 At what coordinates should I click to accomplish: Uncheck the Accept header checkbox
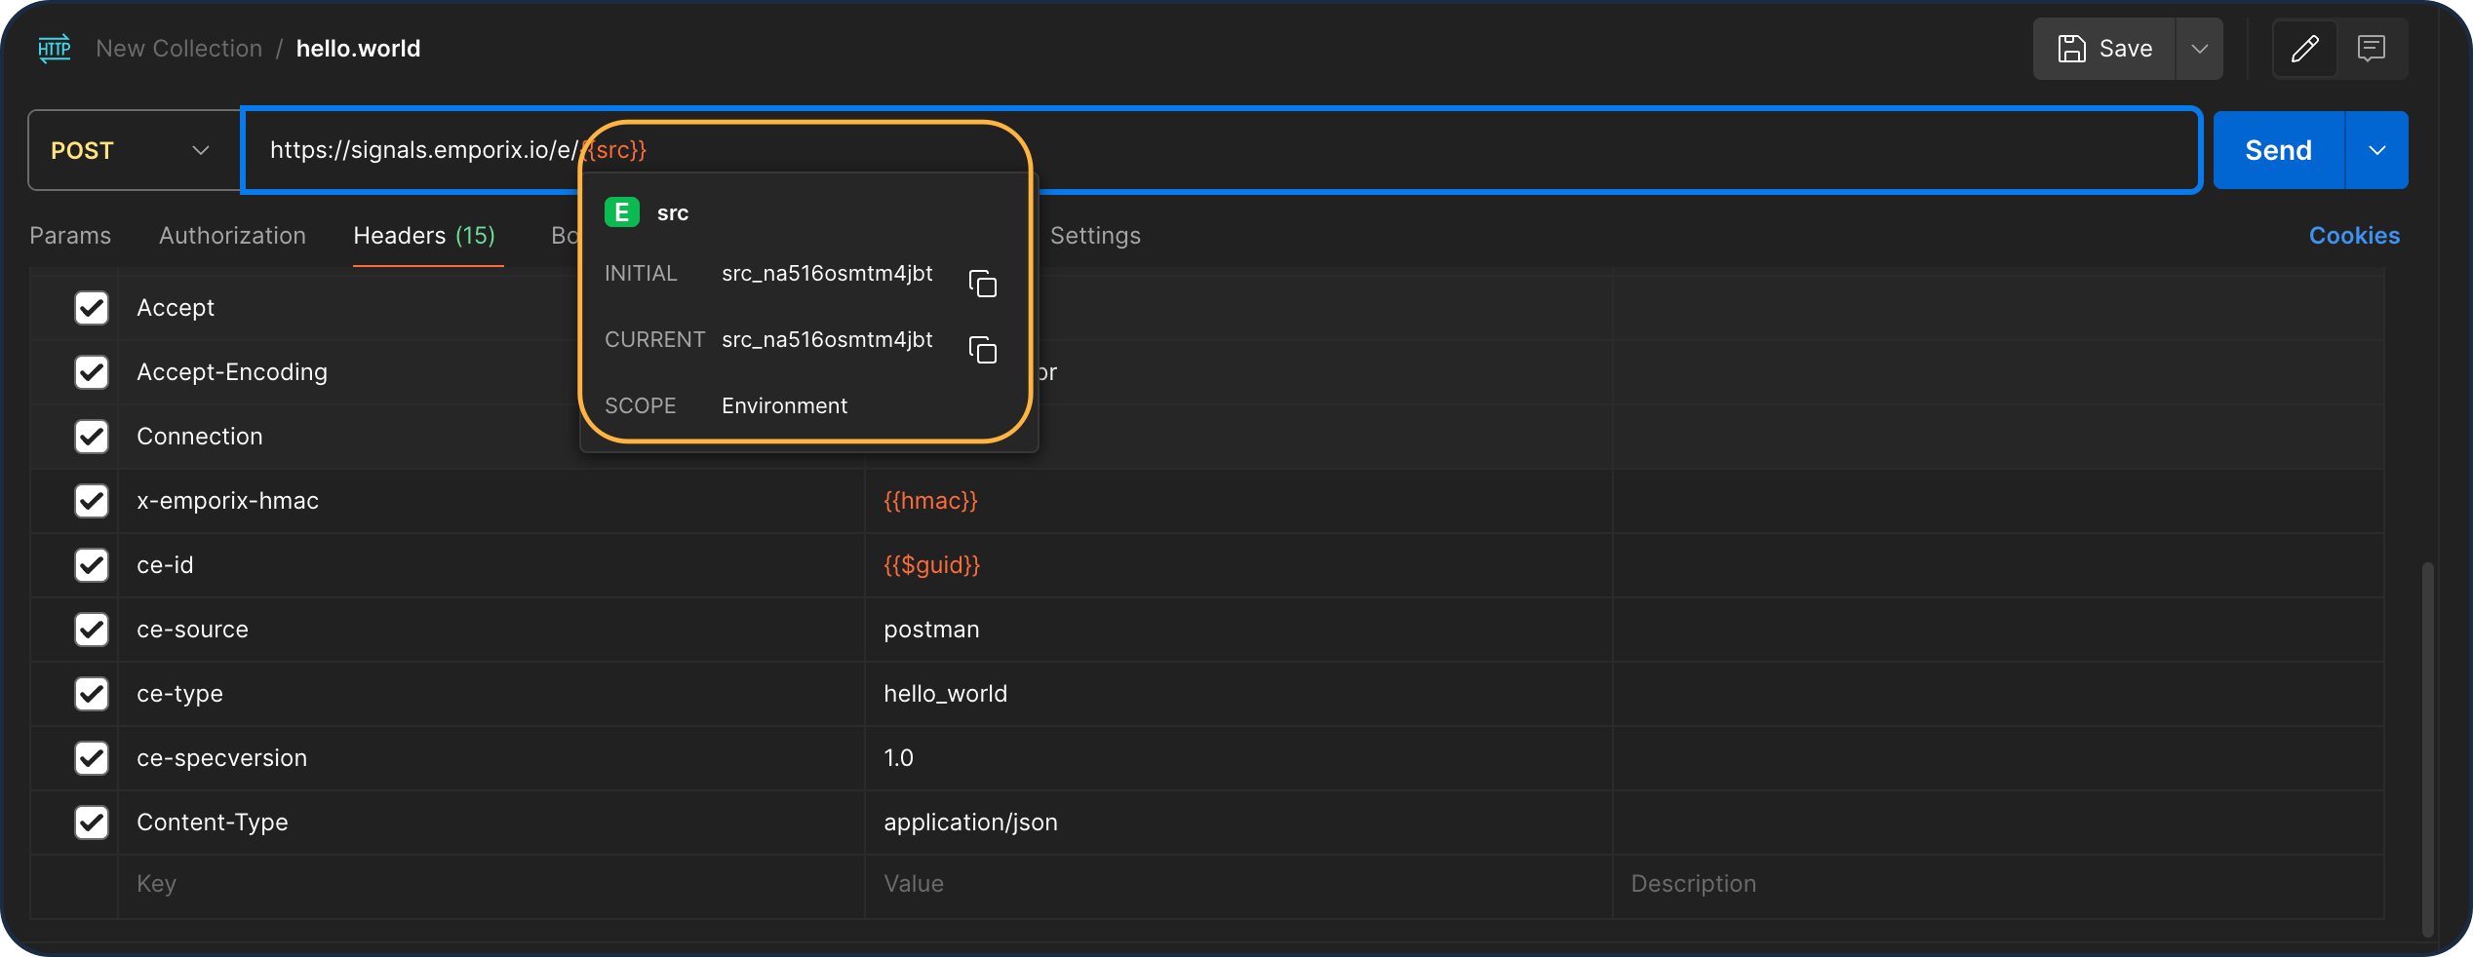point(92,308)
